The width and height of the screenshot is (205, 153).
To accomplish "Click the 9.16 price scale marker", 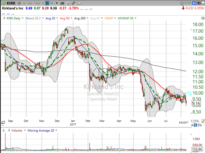I will [196, 103].
